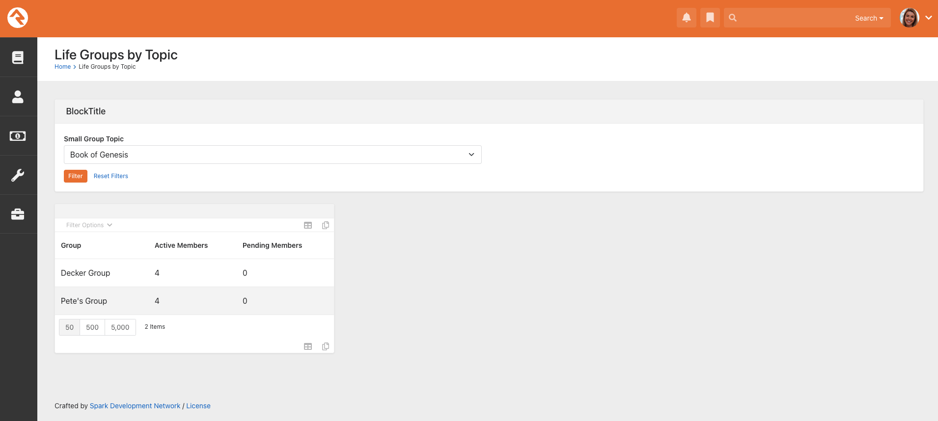Open the People sidebar icon
938x421 pixels.
click(18, 97)
